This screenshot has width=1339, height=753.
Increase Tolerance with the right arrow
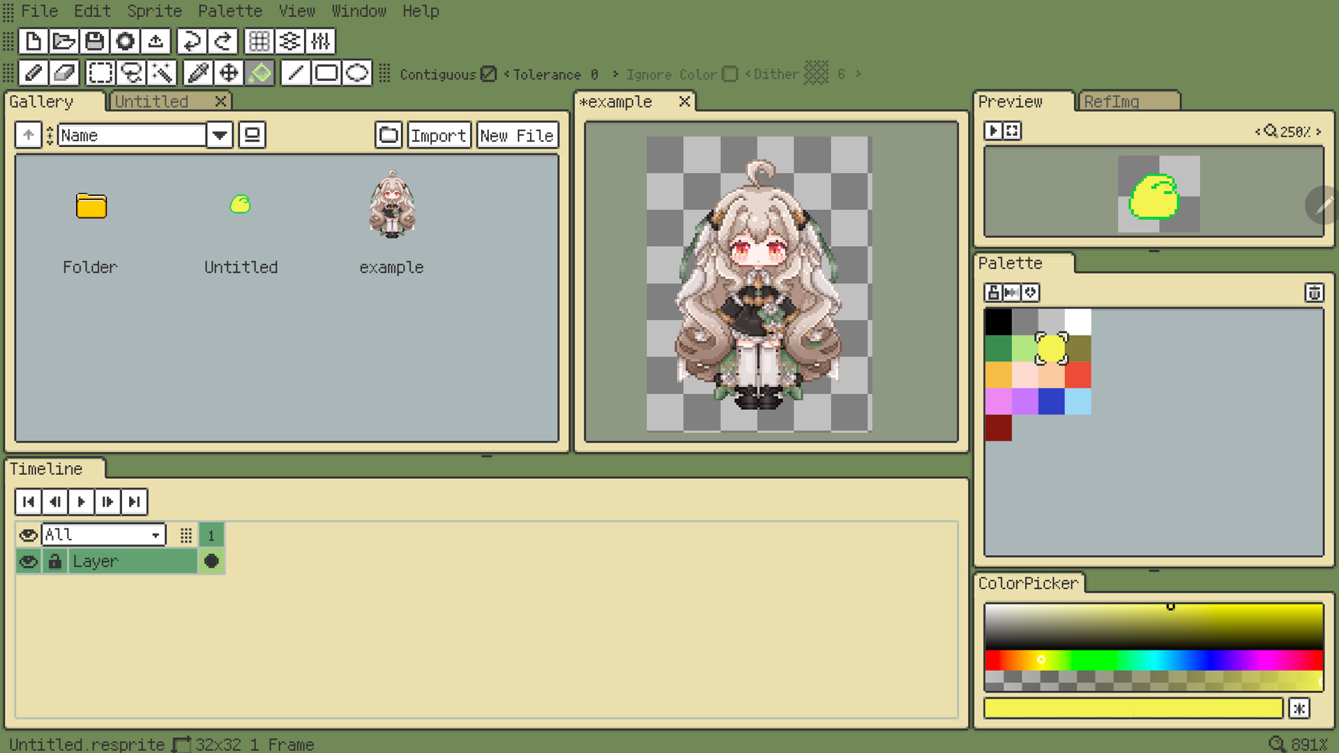(x=615, y=74)
